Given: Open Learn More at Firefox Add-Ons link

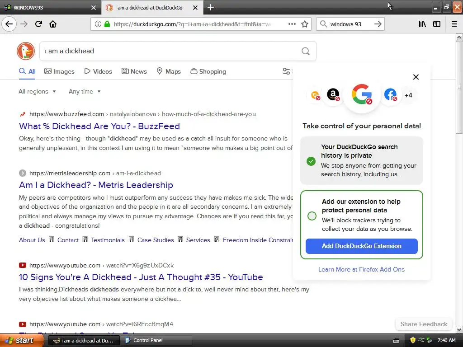Looking at the screenshot, I should pos(361,269).
